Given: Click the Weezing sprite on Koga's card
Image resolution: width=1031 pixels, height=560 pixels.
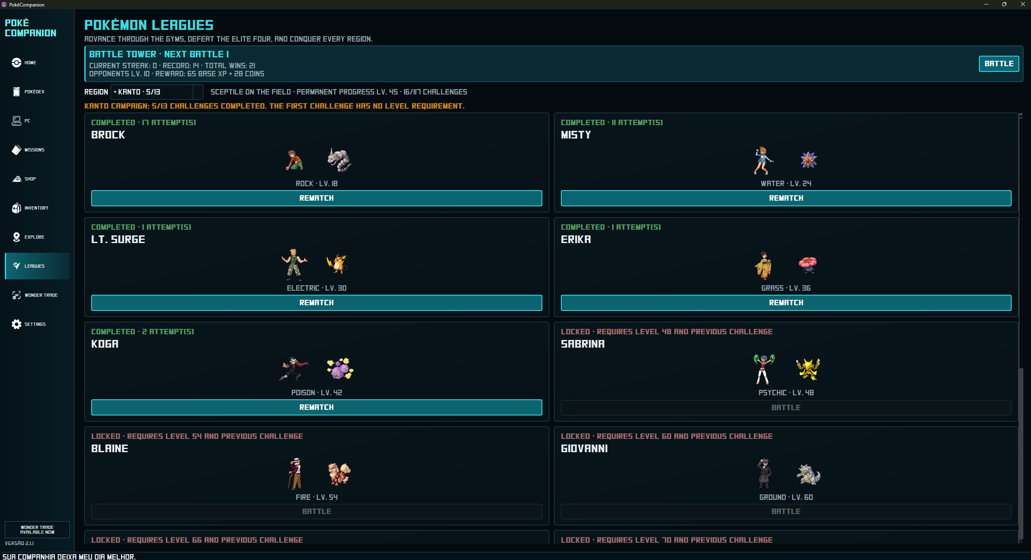Looking at the screenshot, I should (x=340, y=369).
